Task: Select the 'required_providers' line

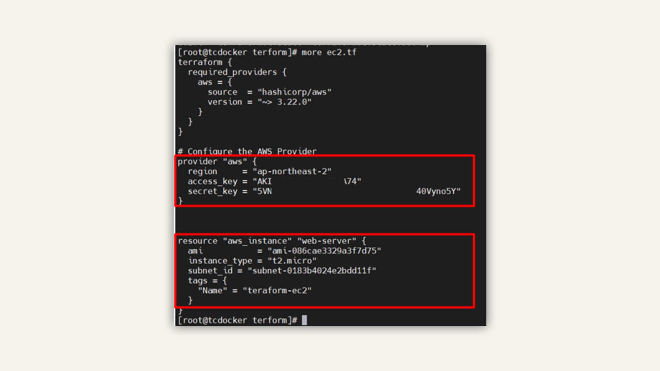Action: [x=237, y=72]
